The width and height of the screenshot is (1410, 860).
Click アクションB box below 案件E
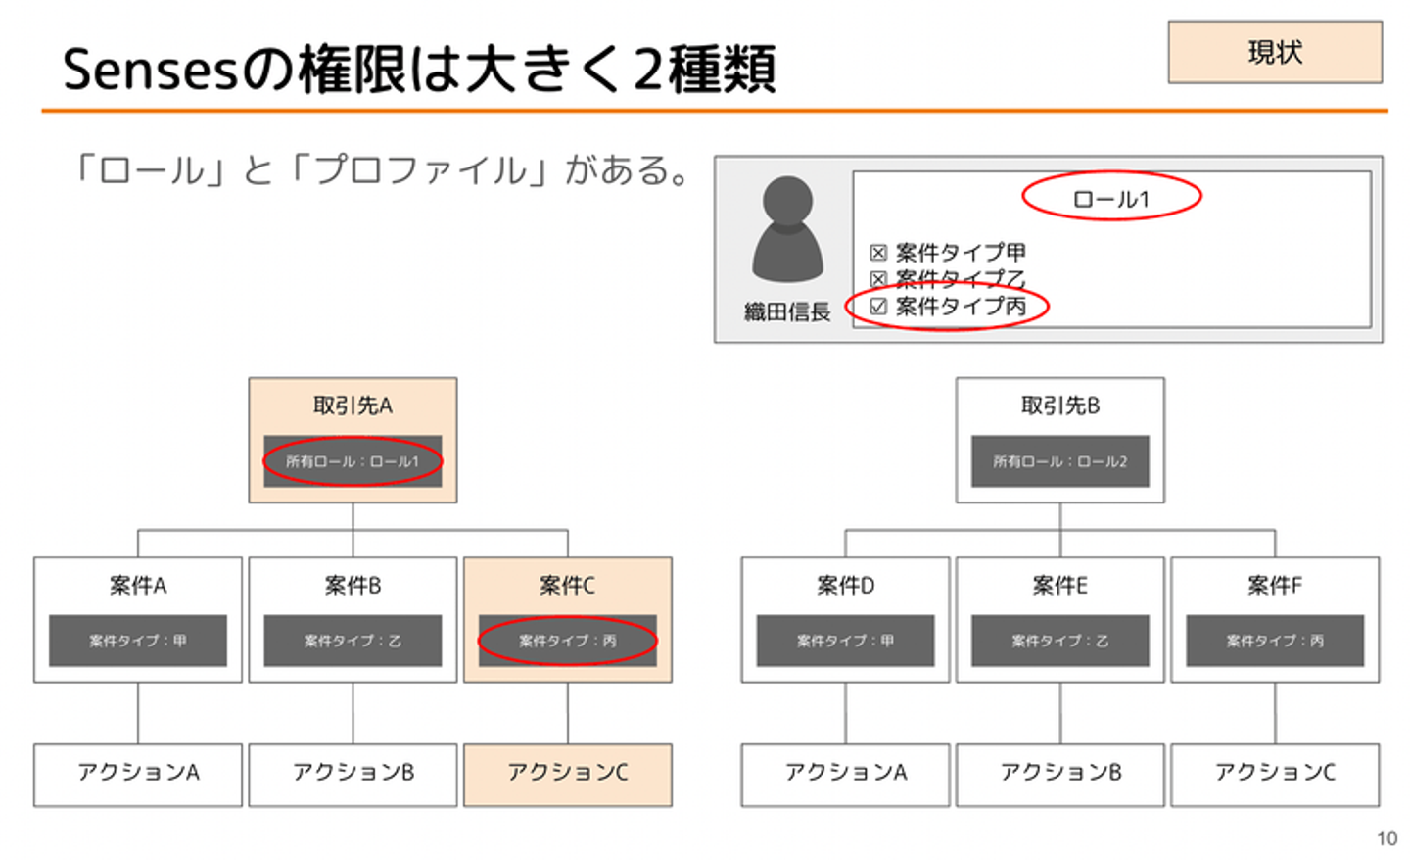pos(1060,775)
